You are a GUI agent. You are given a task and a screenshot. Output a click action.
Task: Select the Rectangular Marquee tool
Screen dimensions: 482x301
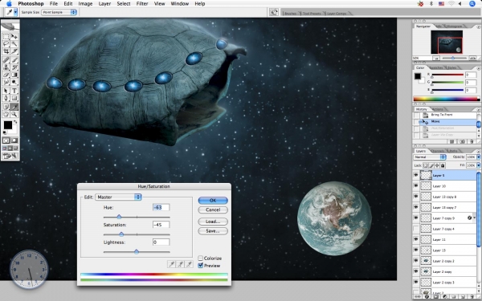pyautogui.click(x=6, y=37)
